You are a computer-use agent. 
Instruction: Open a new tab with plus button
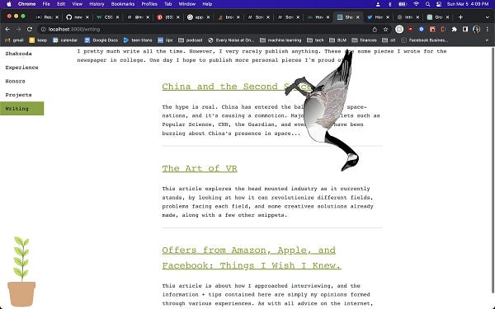click(x=460, y=17)
